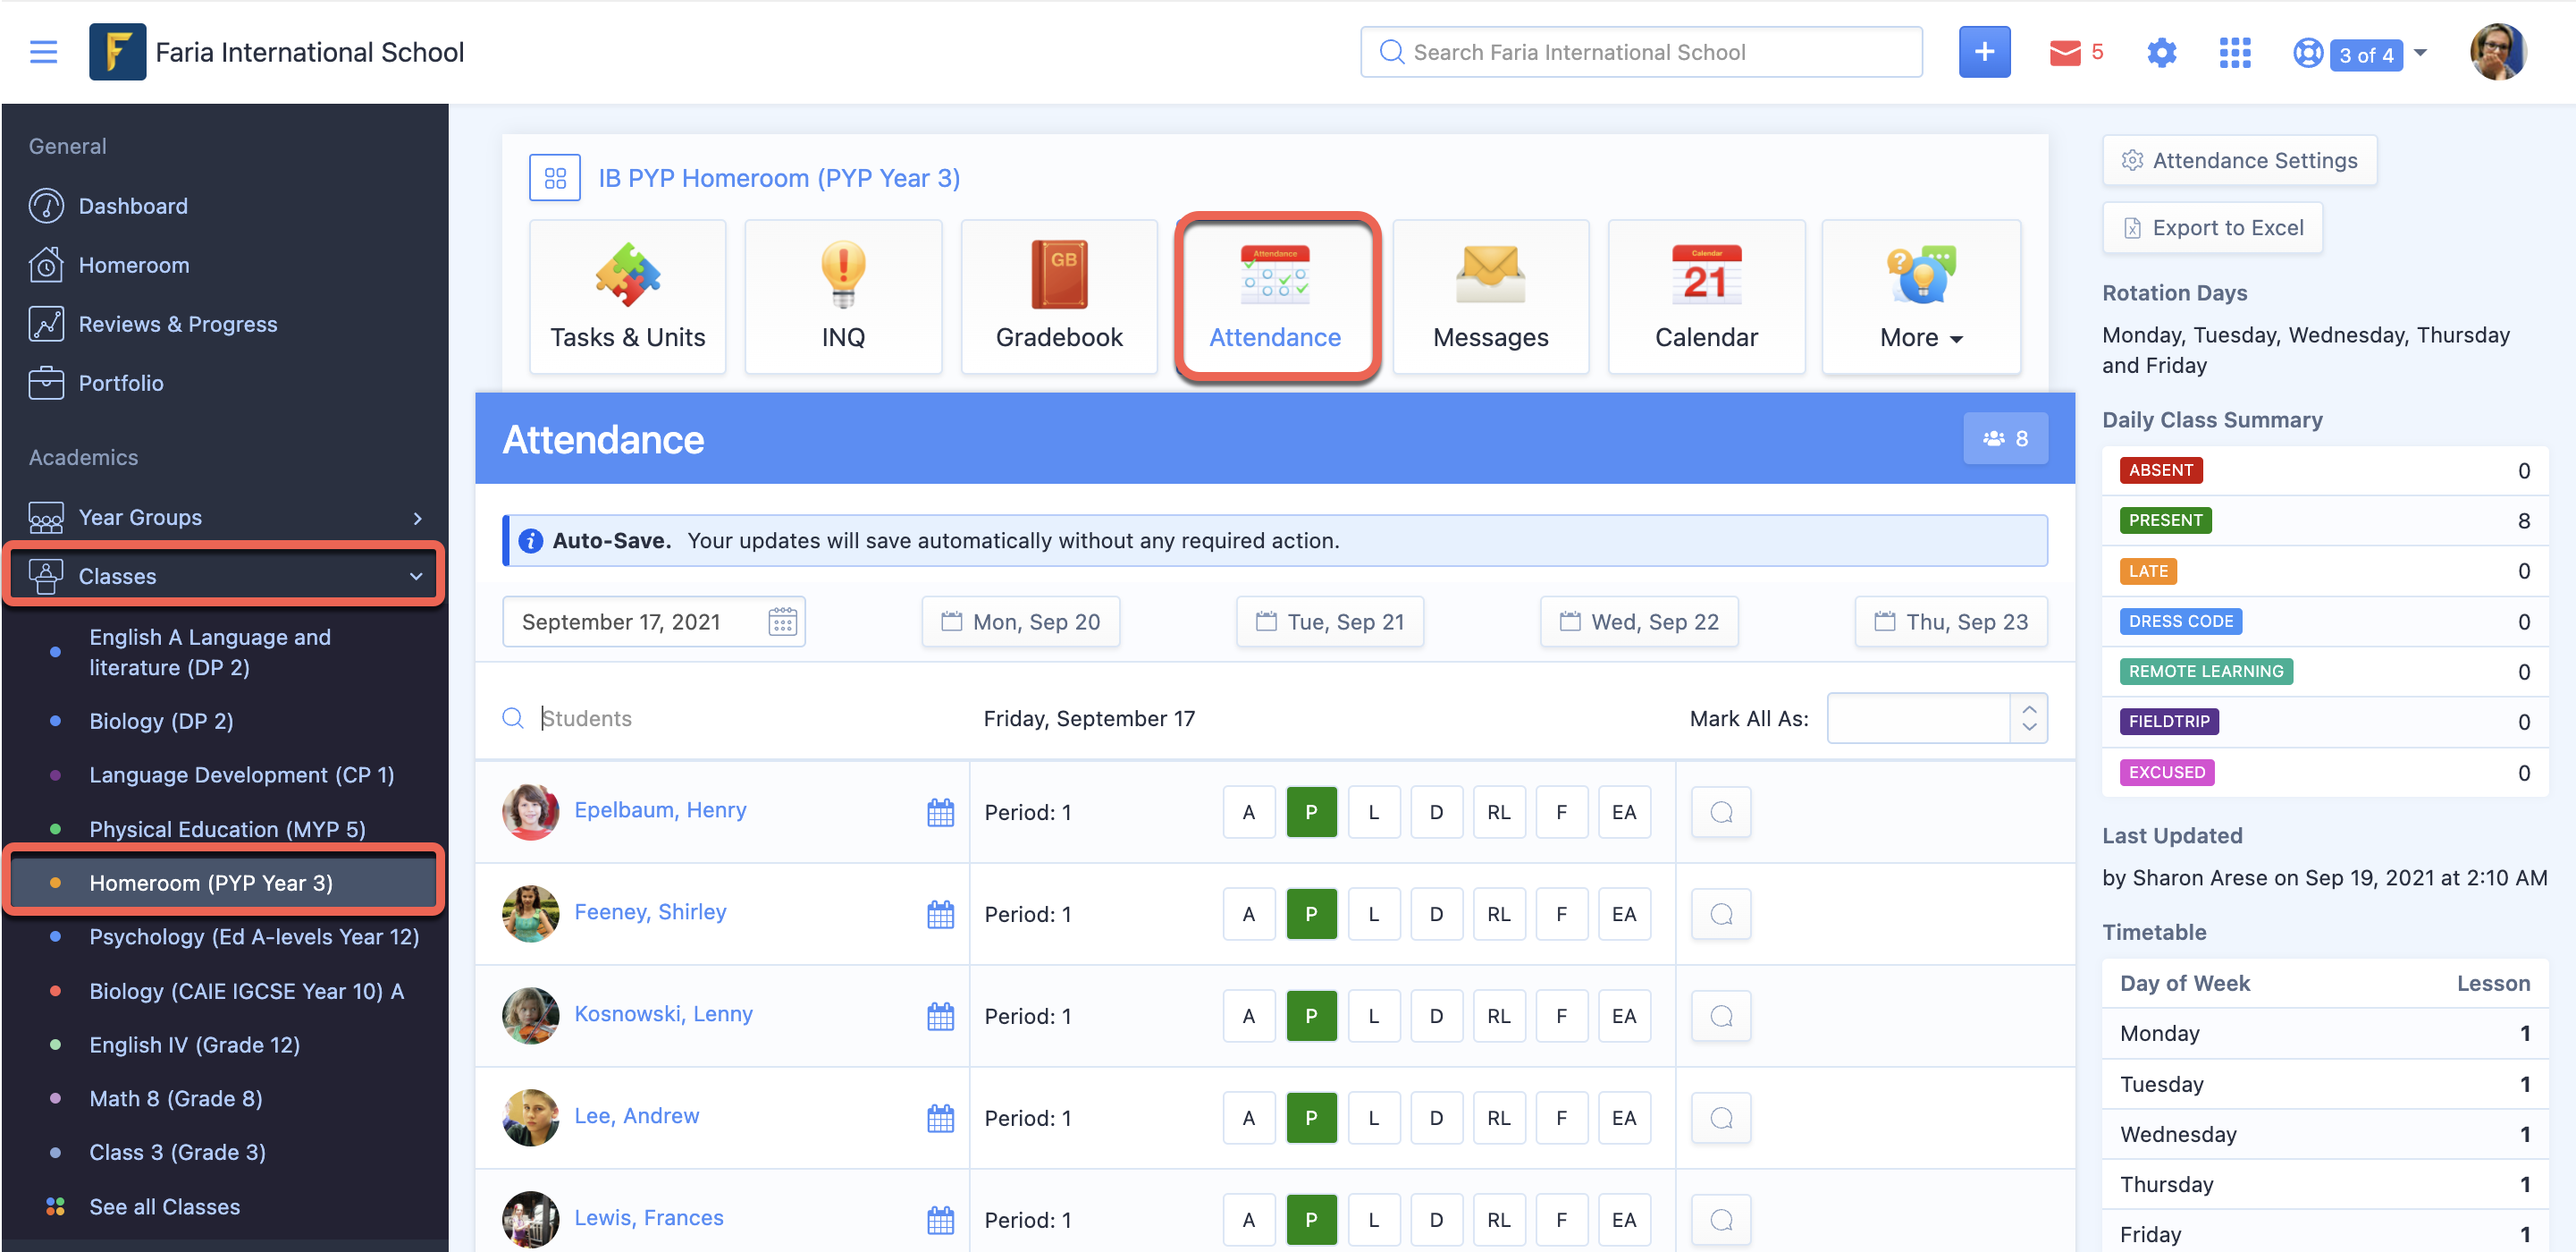
Task: Open Lewis, Frances student link
Action: click(648, 1217)
